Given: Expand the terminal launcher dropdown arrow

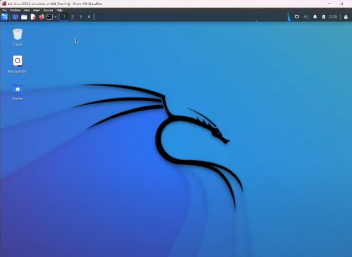Looking at the screenshot, I should click(55, 17).
